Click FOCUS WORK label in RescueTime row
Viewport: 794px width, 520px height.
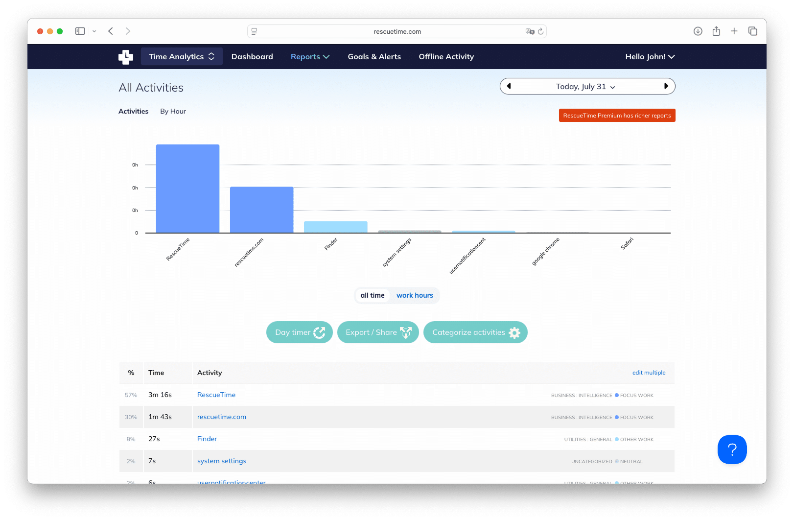coord(637,396)
